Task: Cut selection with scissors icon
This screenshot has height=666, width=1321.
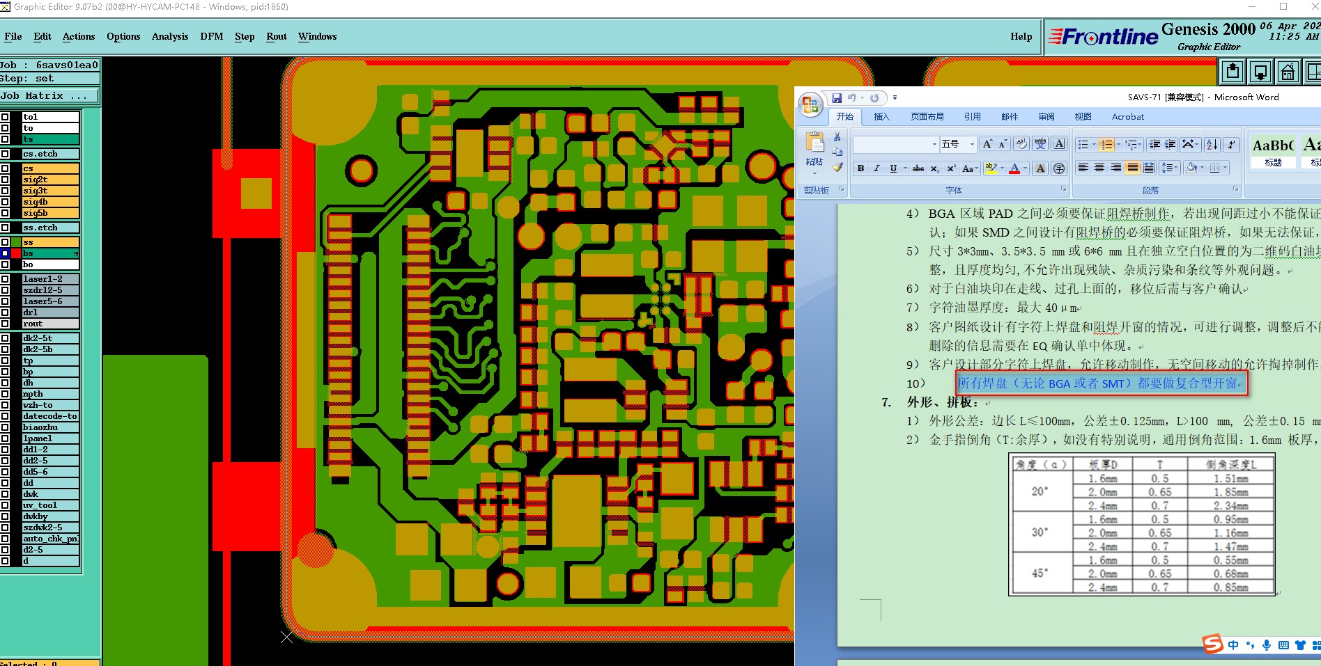Action: [x=837, y=137]
